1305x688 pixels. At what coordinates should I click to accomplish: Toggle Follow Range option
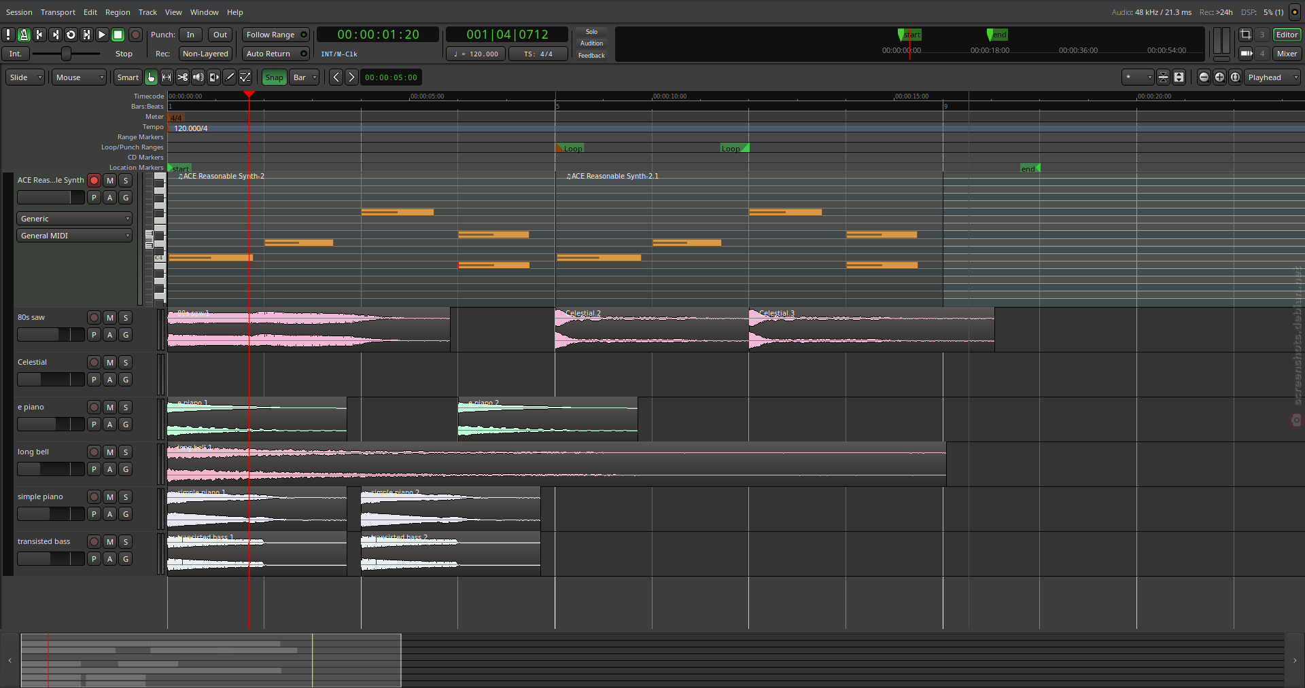coord(276,35)
